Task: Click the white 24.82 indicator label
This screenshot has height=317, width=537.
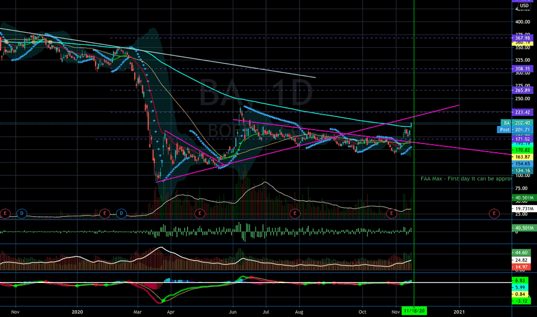Action: [521, 260]
